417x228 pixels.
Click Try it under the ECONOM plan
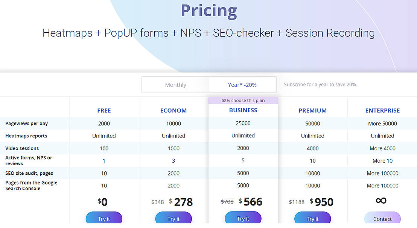[173, 218]
